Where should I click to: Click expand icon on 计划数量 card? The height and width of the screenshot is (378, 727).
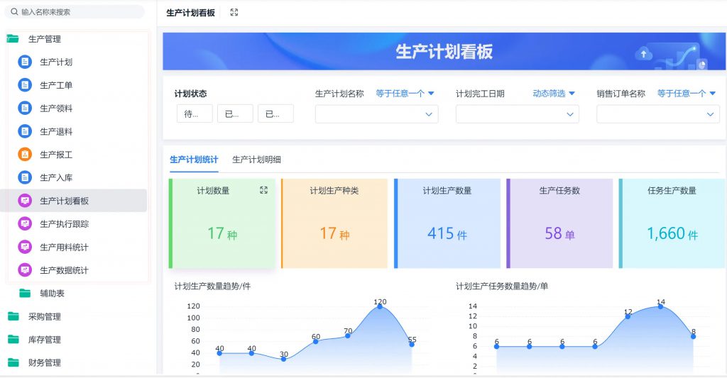click(264, 190)
